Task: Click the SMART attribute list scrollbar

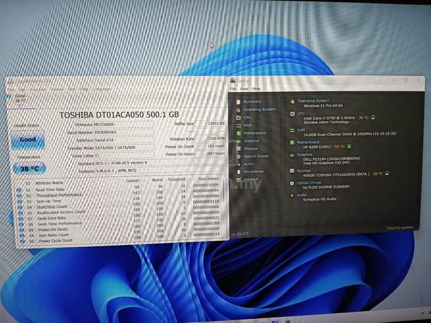Action: coord(223,192)
